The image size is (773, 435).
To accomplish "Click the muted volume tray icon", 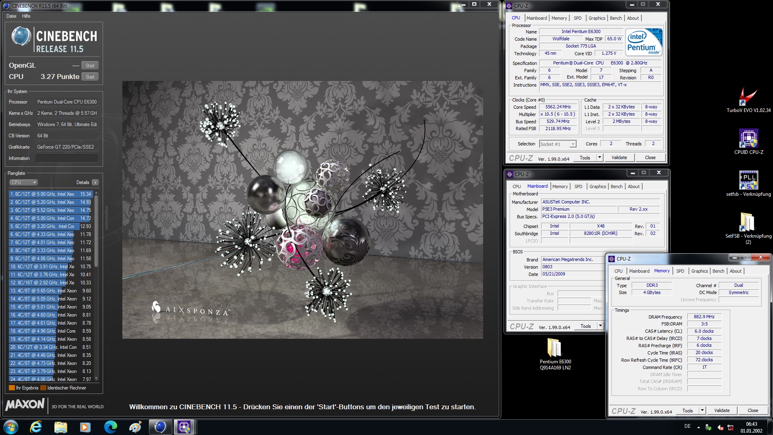I will tap(720, 427).
